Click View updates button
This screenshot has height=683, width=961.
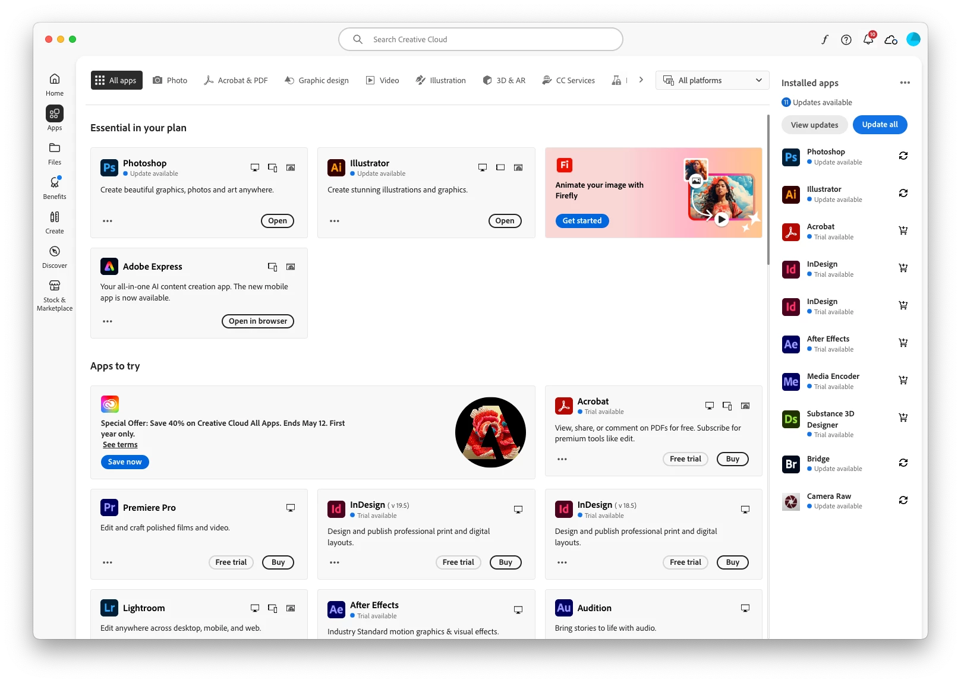pos(814,125)
